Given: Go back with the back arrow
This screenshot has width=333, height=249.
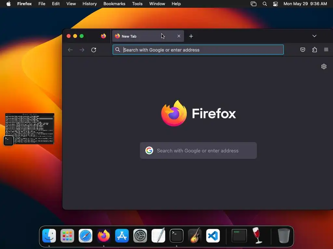Looking at the screenshot, I should coord(70,50).
